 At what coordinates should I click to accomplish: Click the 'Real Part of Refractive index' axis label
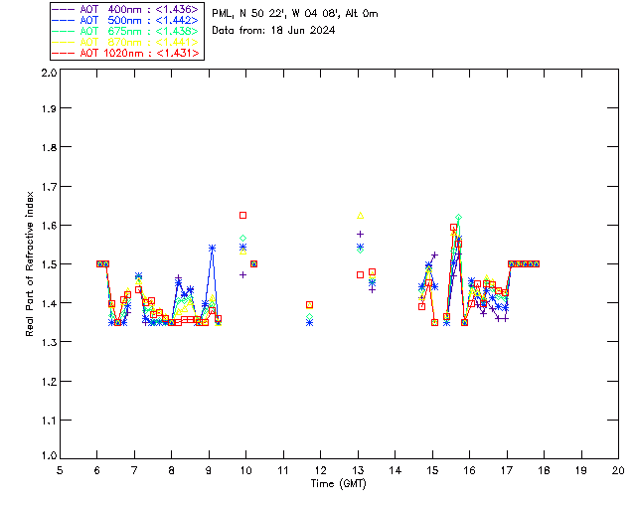coord(29,263)
